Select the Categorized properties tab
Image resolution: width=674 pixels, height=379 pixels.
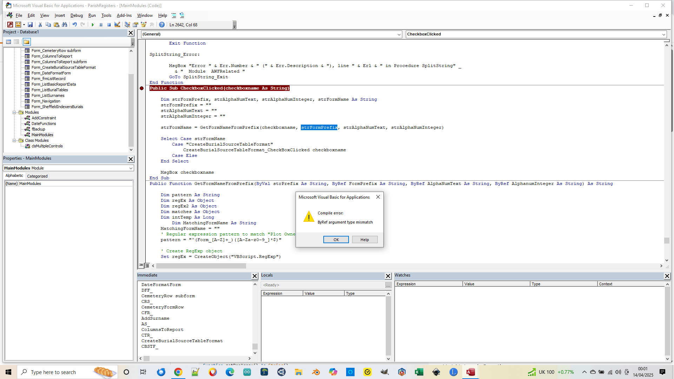tap(37, 176)
